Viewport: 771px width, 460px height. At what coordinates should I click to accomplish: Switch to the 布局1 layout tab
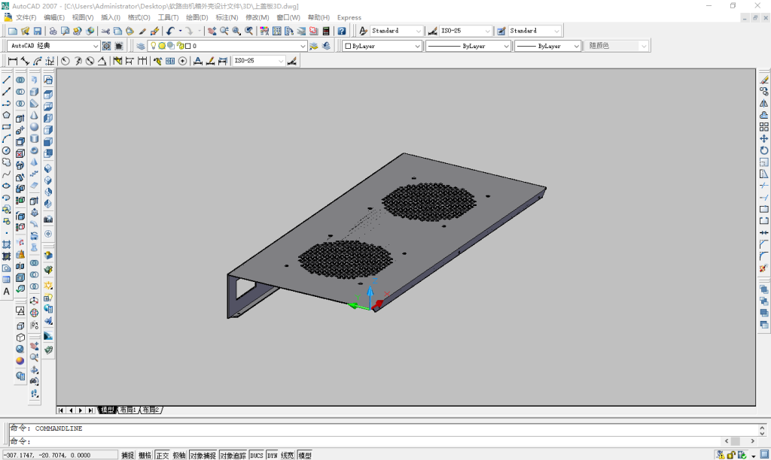127,410
